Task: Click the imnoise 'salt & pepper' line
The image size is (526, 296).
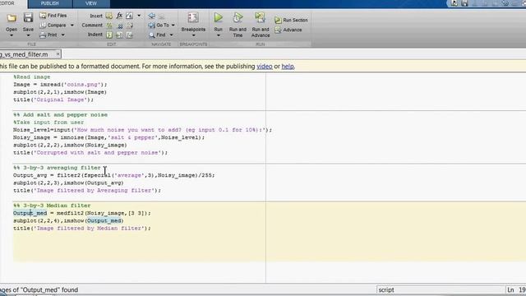Action: pyautogui.click(x=108, y=137)
